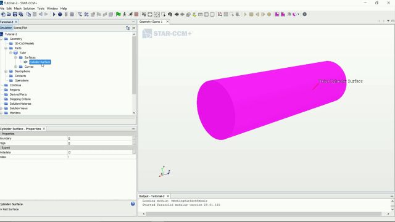Click the Boundary property value field
This screenshot has width=395, height=222.
[100, 138]
